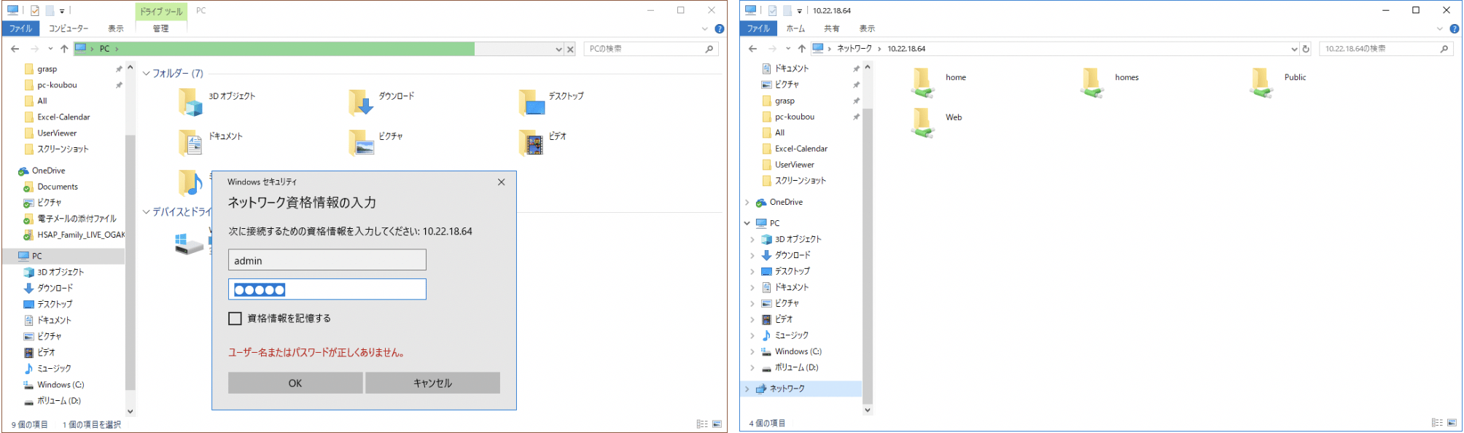
Task: Expand Windows (C:) node in right window tree
Action: point(752,351)
